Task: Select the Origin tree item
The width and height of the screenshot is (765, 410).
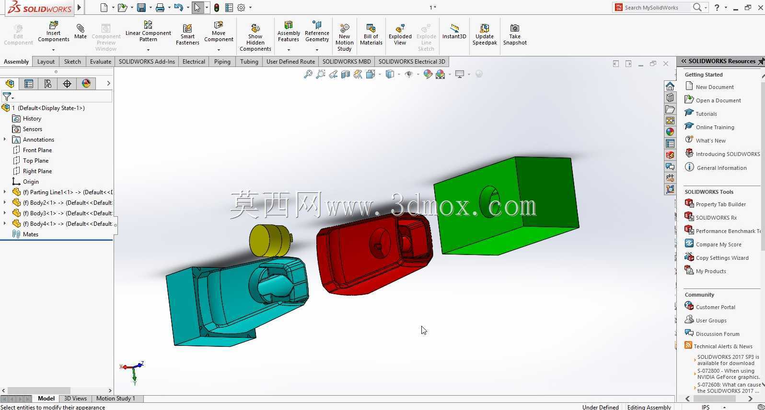Action: pos(31,182)
